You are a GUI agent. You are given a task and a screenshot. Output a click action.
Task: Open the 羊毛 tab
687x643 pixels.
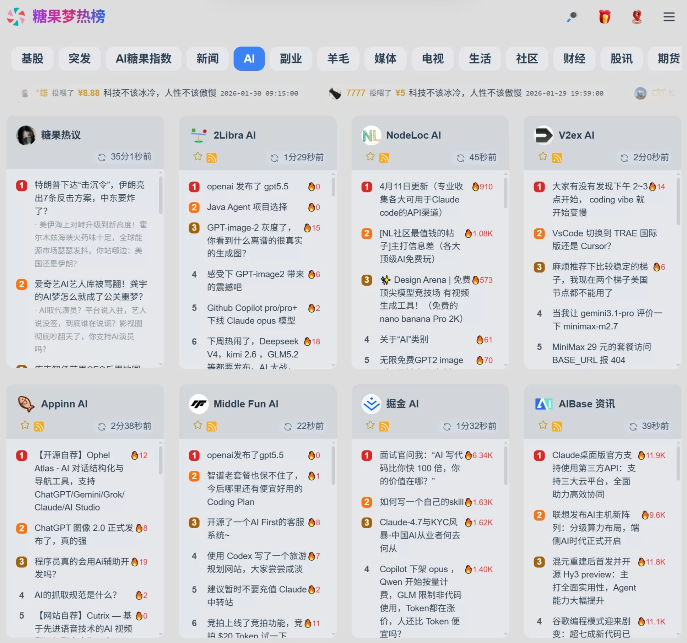338,59
